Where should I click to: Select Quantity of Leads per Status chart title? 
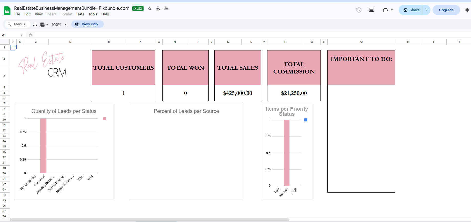[64, 111]
